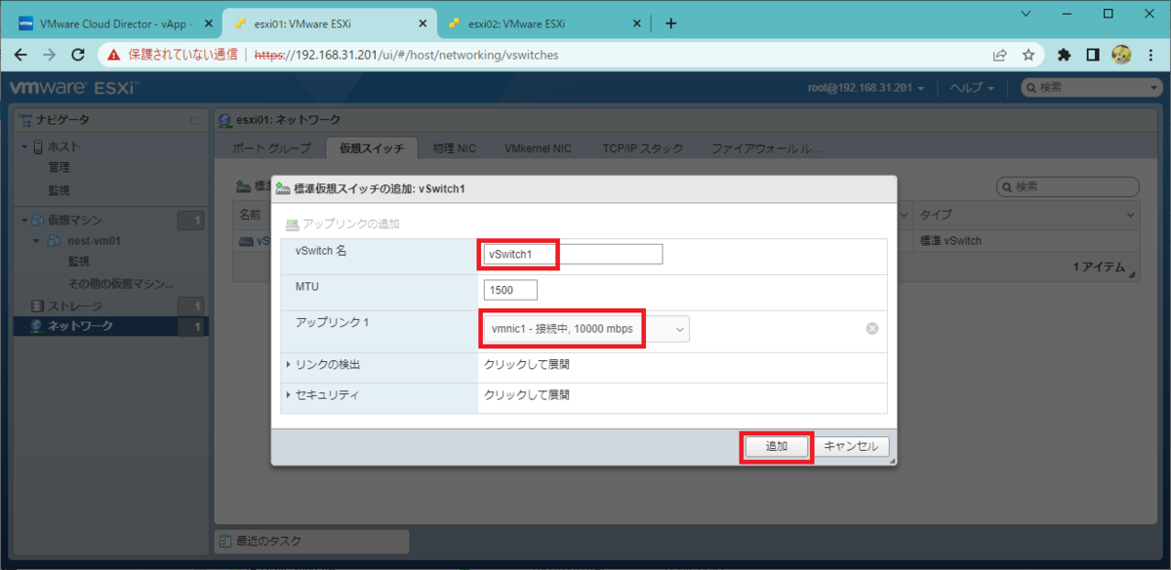Click in the vSwitch 名 field

coord(573,254)
